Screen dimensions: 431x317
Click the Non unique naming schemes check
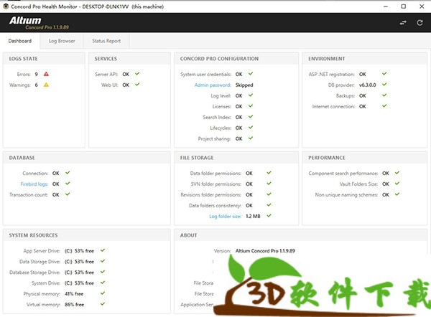(x=397, y=194)
